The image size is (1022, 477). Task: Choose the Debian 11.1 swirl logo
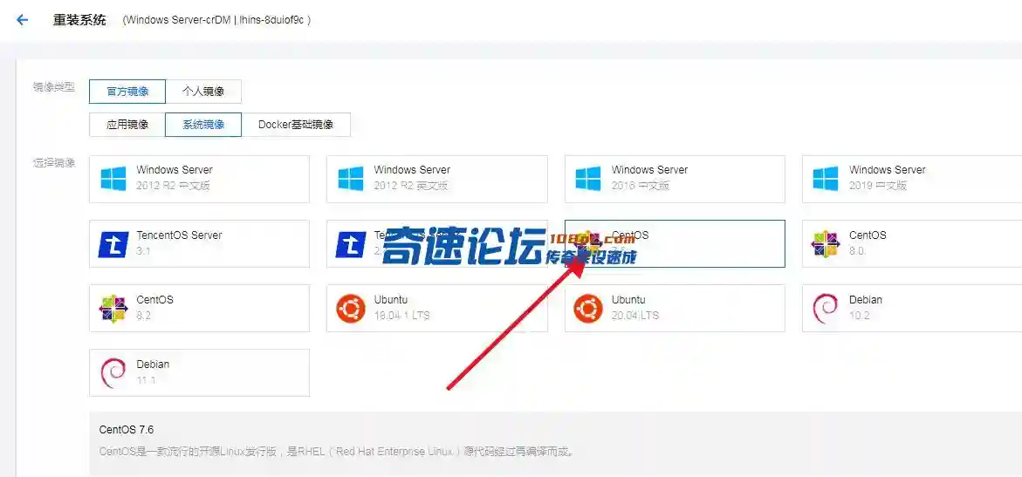[113, 372]
